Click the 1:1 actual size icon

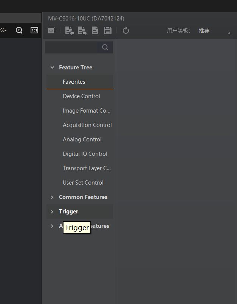point(34,30)
